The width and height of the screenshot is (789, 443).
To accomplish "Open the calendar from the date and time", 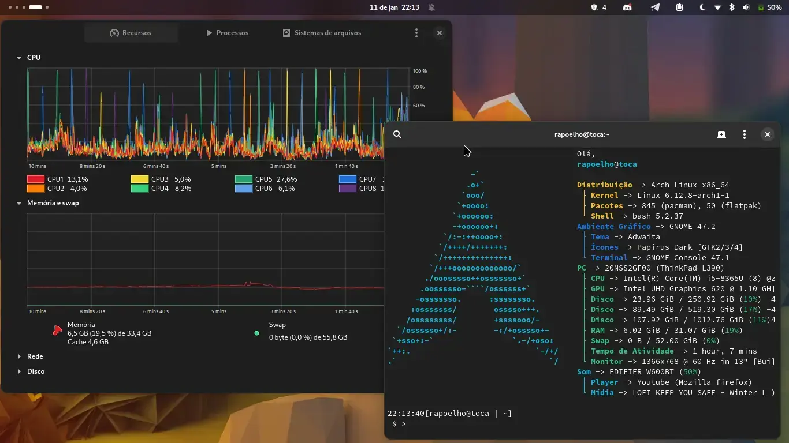I will [394, 7].
